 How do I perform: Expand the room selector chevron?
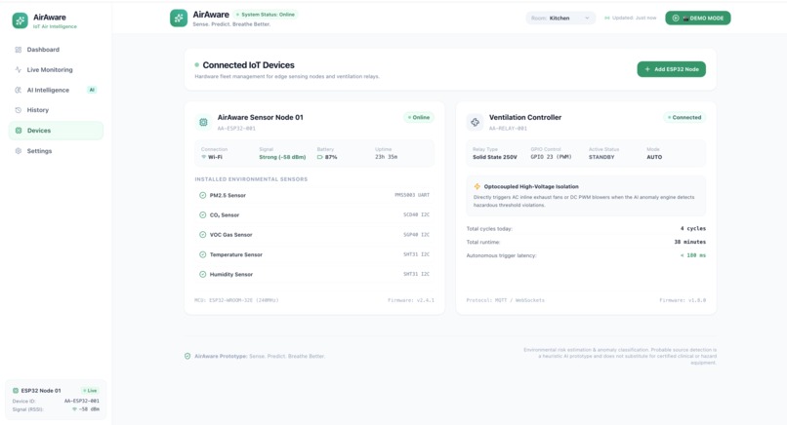587,19
